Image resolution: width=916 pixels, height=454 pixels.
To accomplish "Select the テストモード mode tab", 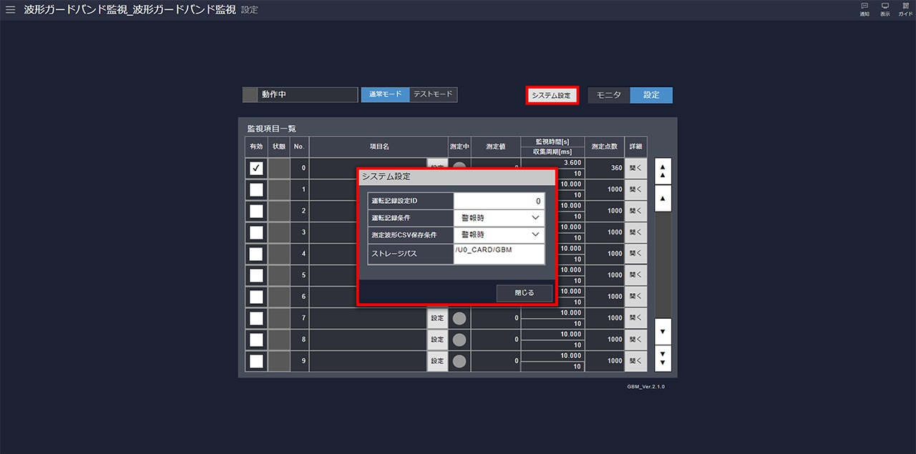I will pos(433,95).
